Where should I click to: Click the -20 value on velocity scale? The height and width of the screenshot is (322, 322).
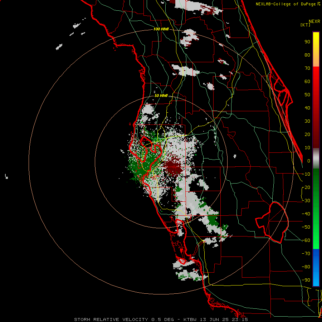point(306,187)
